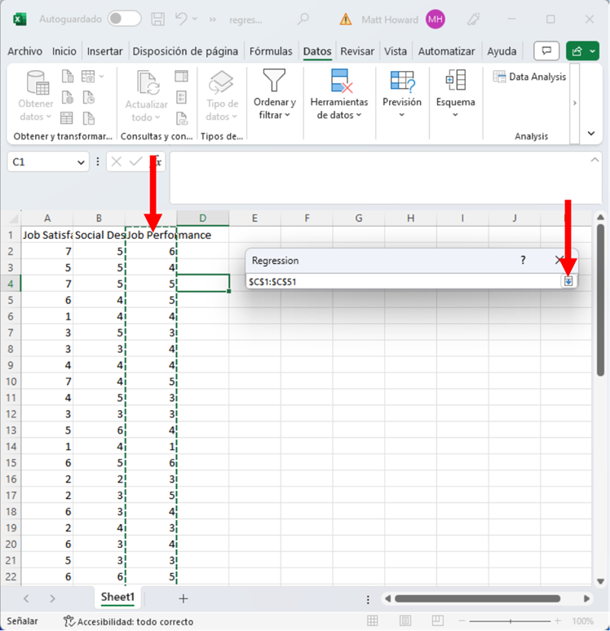Click the search magnifier icon

click(303, 19)
